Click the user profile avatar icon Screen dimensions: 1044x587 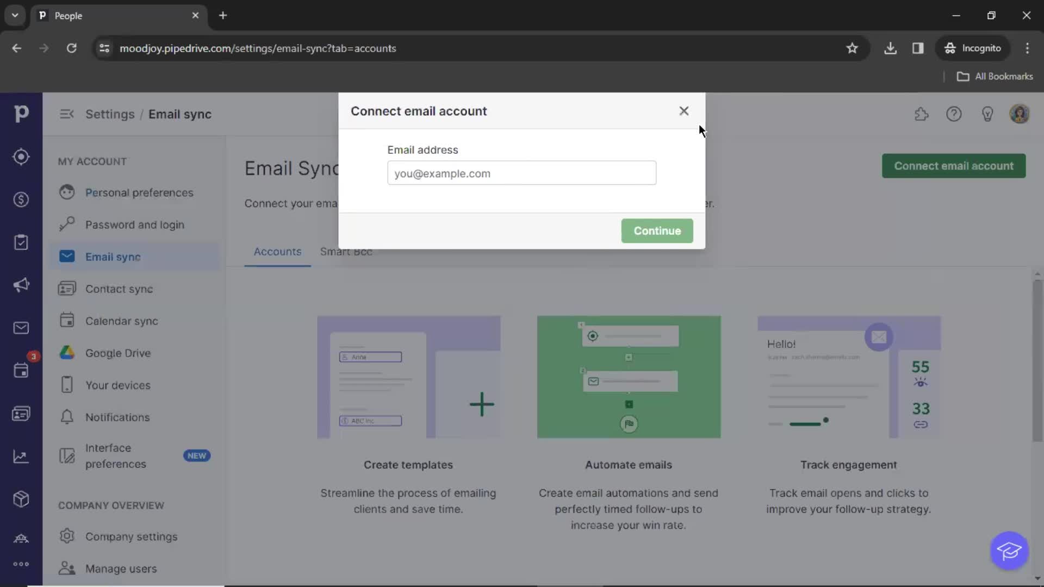click(x=1018, y=113)
